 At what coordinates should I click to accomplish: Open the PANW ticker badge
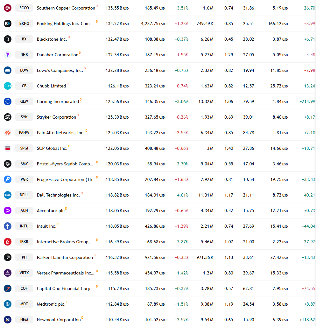(24, 133)
